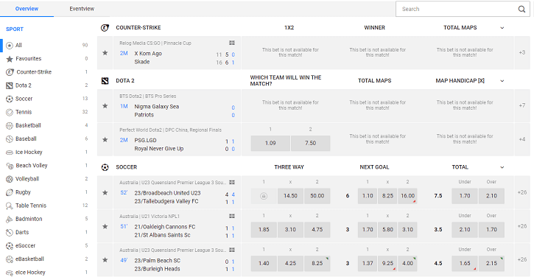Select the Dota 2 sidebar icon
The width and height of the screenshot is (534, 277).
pyautogui.click(x=10, y=85)
